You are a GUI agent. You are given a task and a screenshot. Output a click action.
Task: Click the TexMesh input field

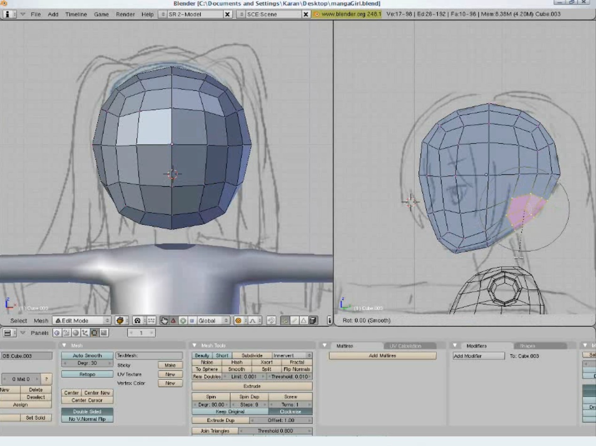click(149, 355)
